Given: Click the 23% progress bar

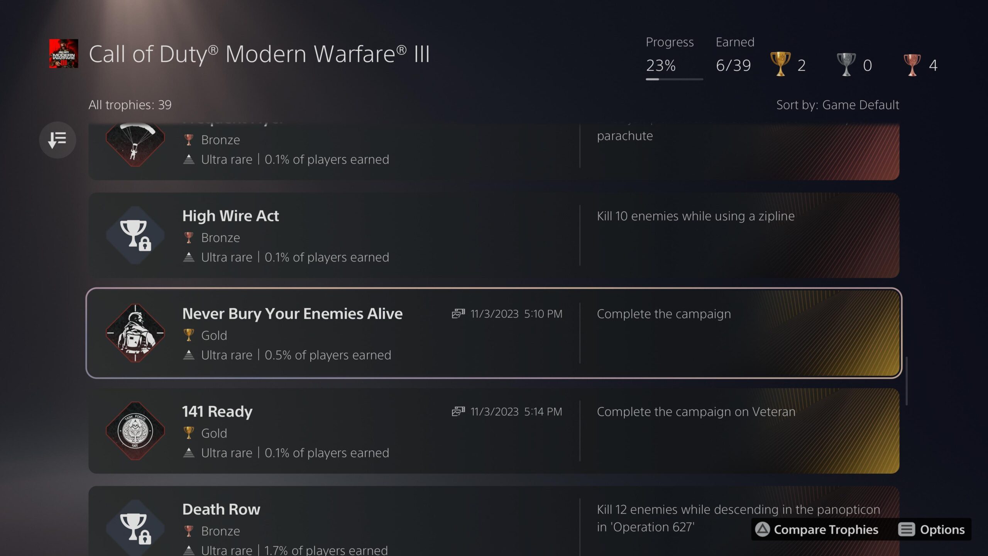Looking at the screenshot, I should coord(674,79).
